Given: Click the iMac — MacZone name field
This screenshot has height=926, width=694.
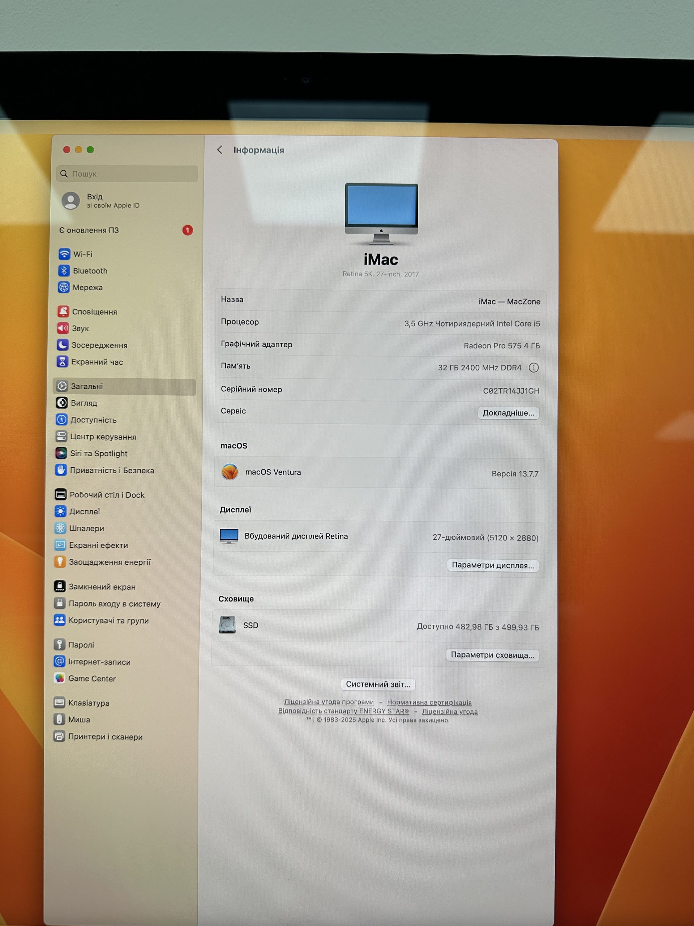Looking at the screenshot, I should pos(510,301).
